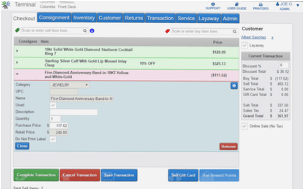Open the Category JEWELRY dropdown

70,85
